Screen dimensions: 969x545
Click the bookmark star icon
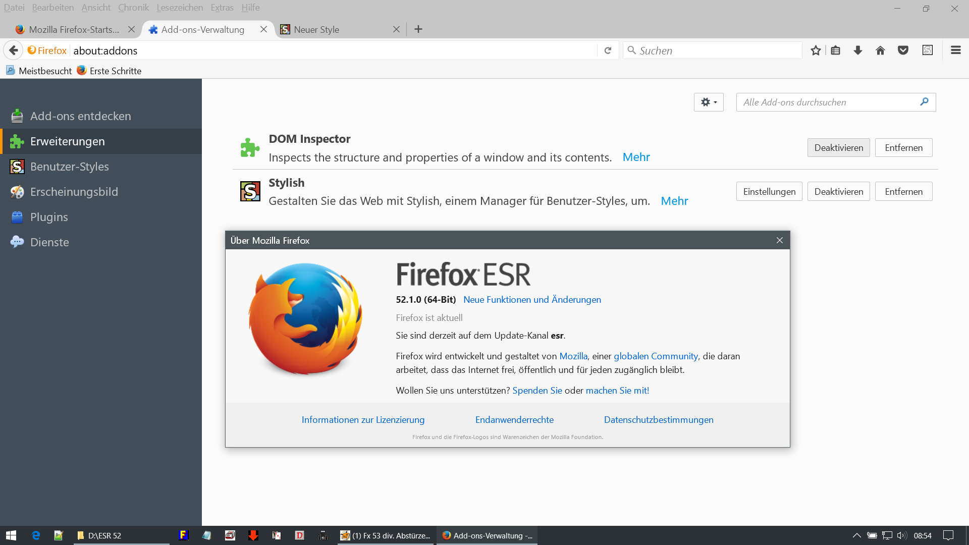point(816,50)
